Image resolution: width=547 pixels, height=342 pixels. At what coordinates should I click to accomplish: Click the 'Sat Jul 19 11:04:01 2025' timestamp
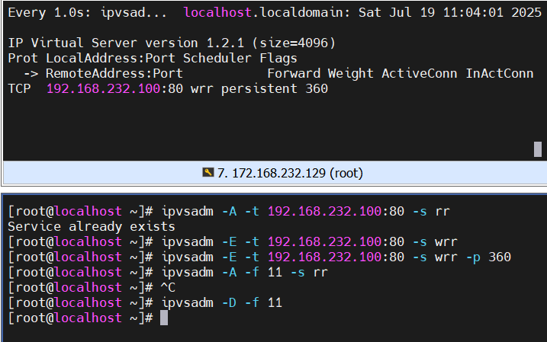point(450,12)
